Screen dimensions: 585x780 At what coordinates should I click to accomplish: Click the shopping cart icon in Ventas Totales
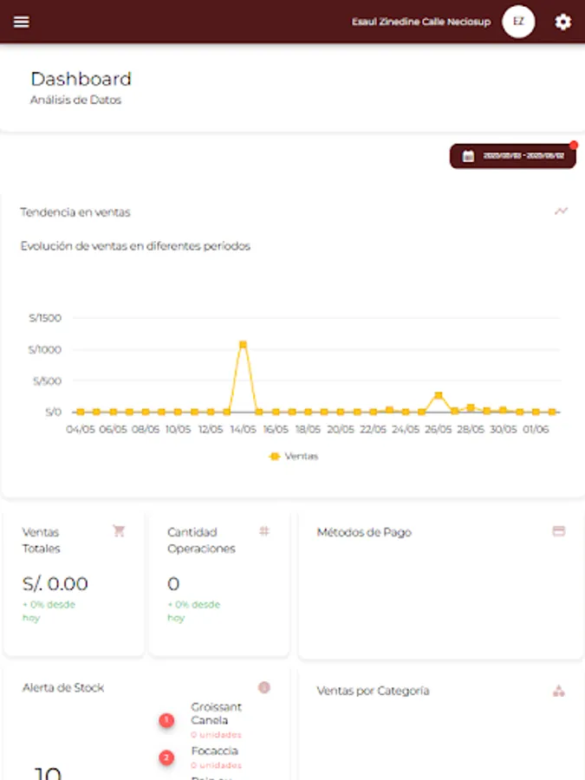[x=119, y=530]
